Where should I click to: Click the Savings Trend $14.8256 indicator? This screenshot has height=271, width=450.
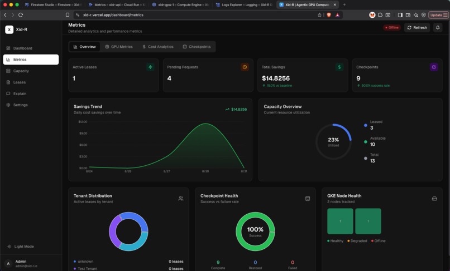click(x=236, y=109)
